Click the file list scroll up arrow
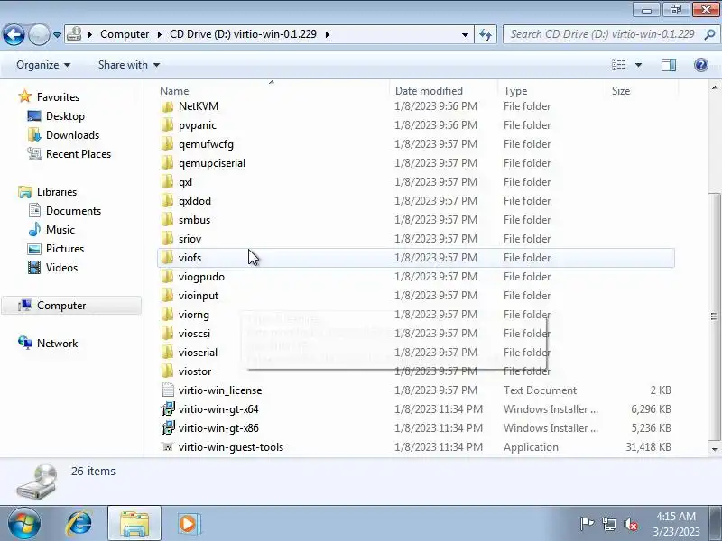 [x=714, y=87]
